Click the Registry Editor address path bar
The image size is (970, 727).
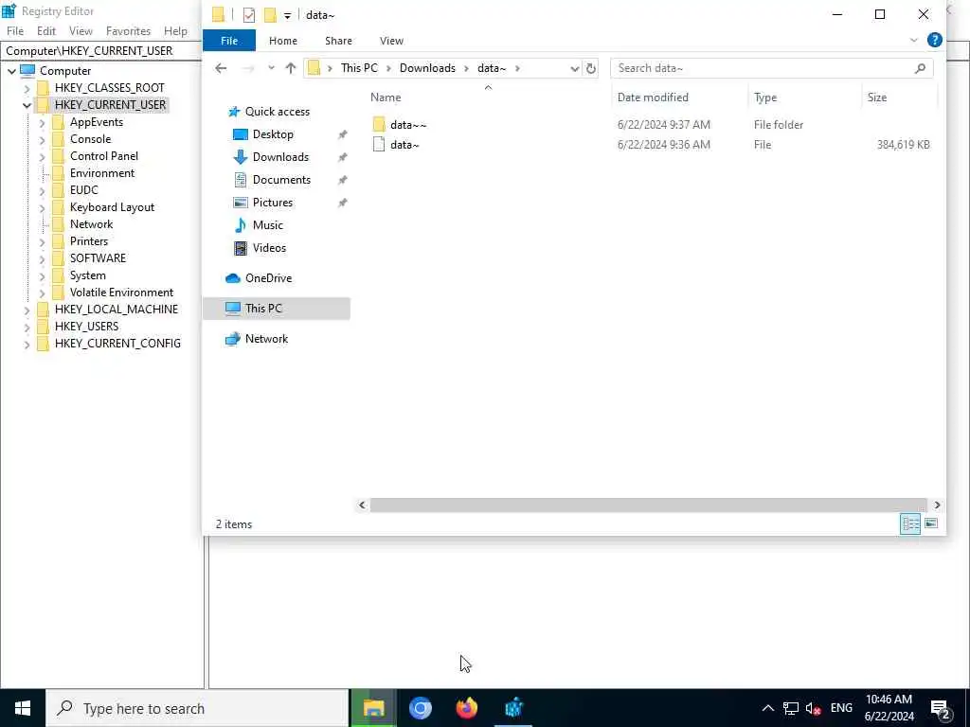(x=102, y=51)
